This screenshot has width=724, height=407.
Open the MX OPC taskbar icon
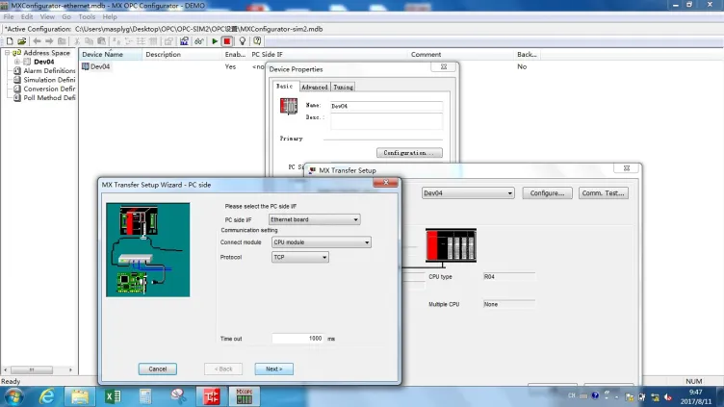point(245,396)
